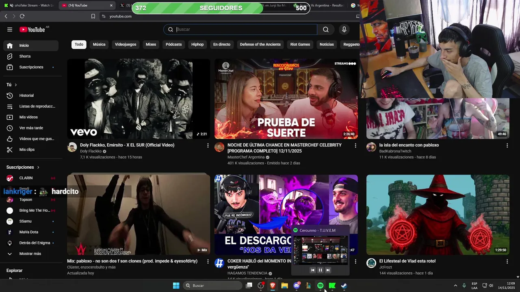The width and height of the screenshot is (520, 292).
Task: Reload the page with the refresh icon
Action: click(22, 16)
